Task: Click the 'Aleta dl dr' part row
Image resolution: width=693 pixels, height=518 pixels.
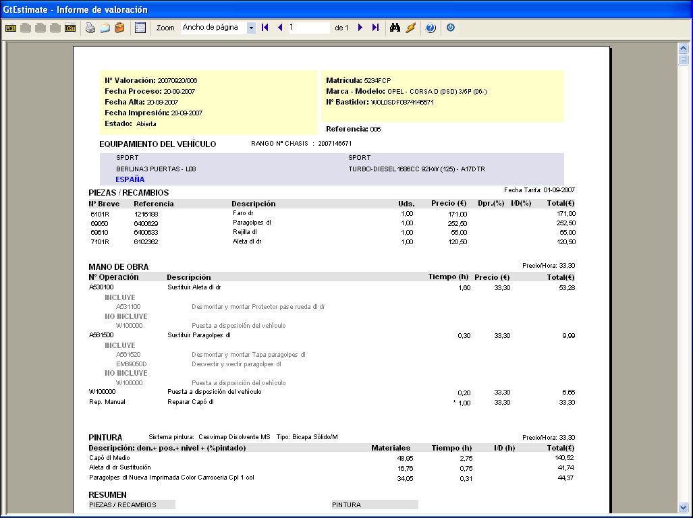Action: click(x=332, y=241)
